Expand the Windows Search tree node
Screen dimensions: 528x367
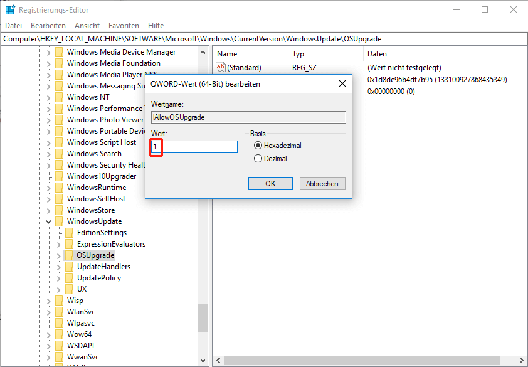49,154
